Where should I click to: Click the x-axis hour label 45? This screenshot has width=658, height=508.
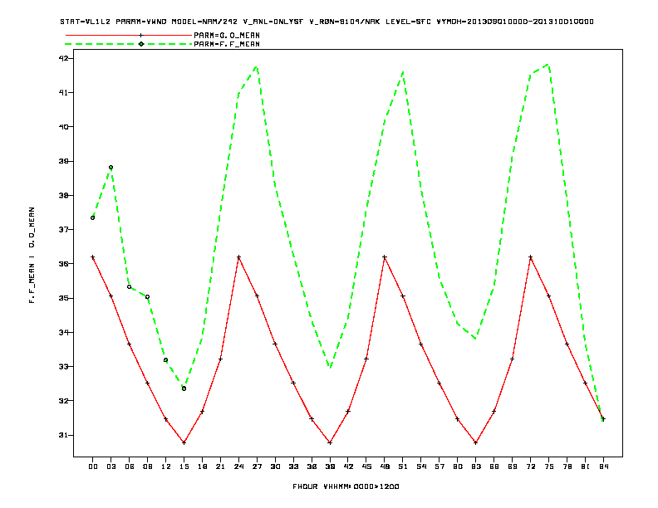click(x=366, y=466)
